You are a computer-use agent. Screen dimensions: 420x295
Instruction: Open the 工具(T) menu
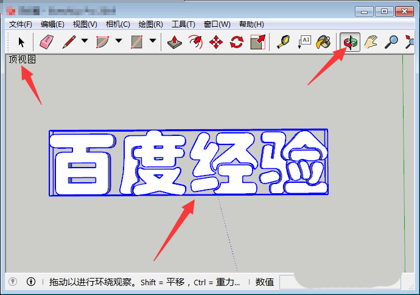(183, 24)
